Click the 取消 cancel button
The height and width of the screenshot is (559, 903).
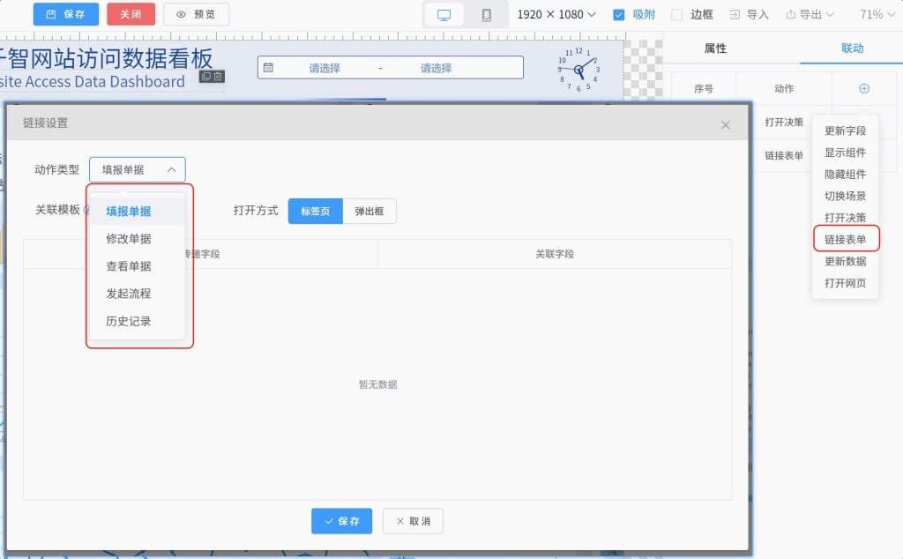coord(413,521)
